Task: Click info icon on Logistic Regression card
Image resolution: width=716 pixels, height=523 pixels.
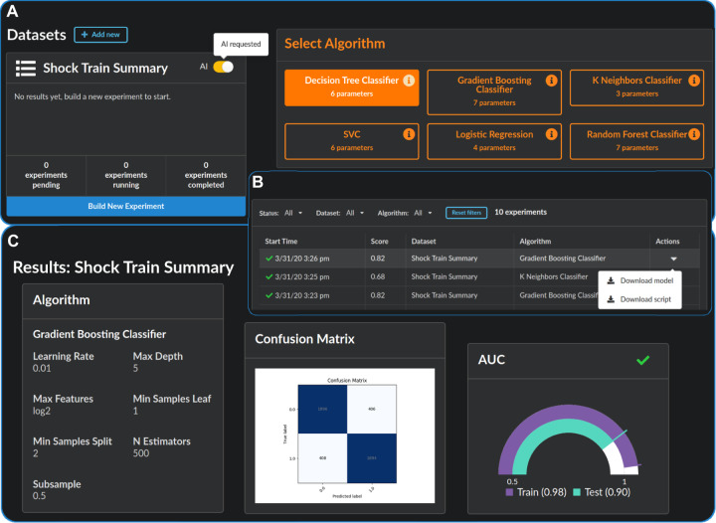Action: click(x=551, y=134)
